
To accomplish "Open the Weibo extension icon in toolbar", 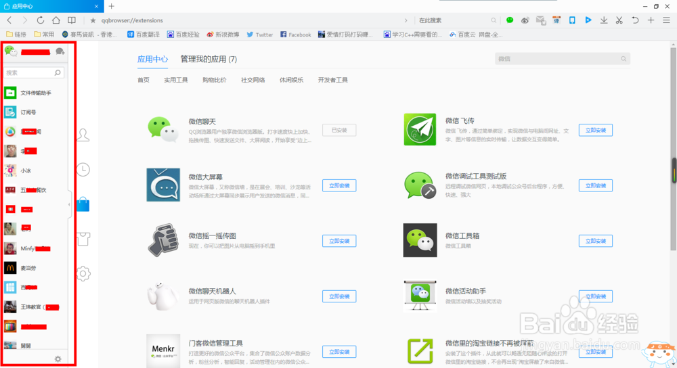I will [x=525, y=20].
